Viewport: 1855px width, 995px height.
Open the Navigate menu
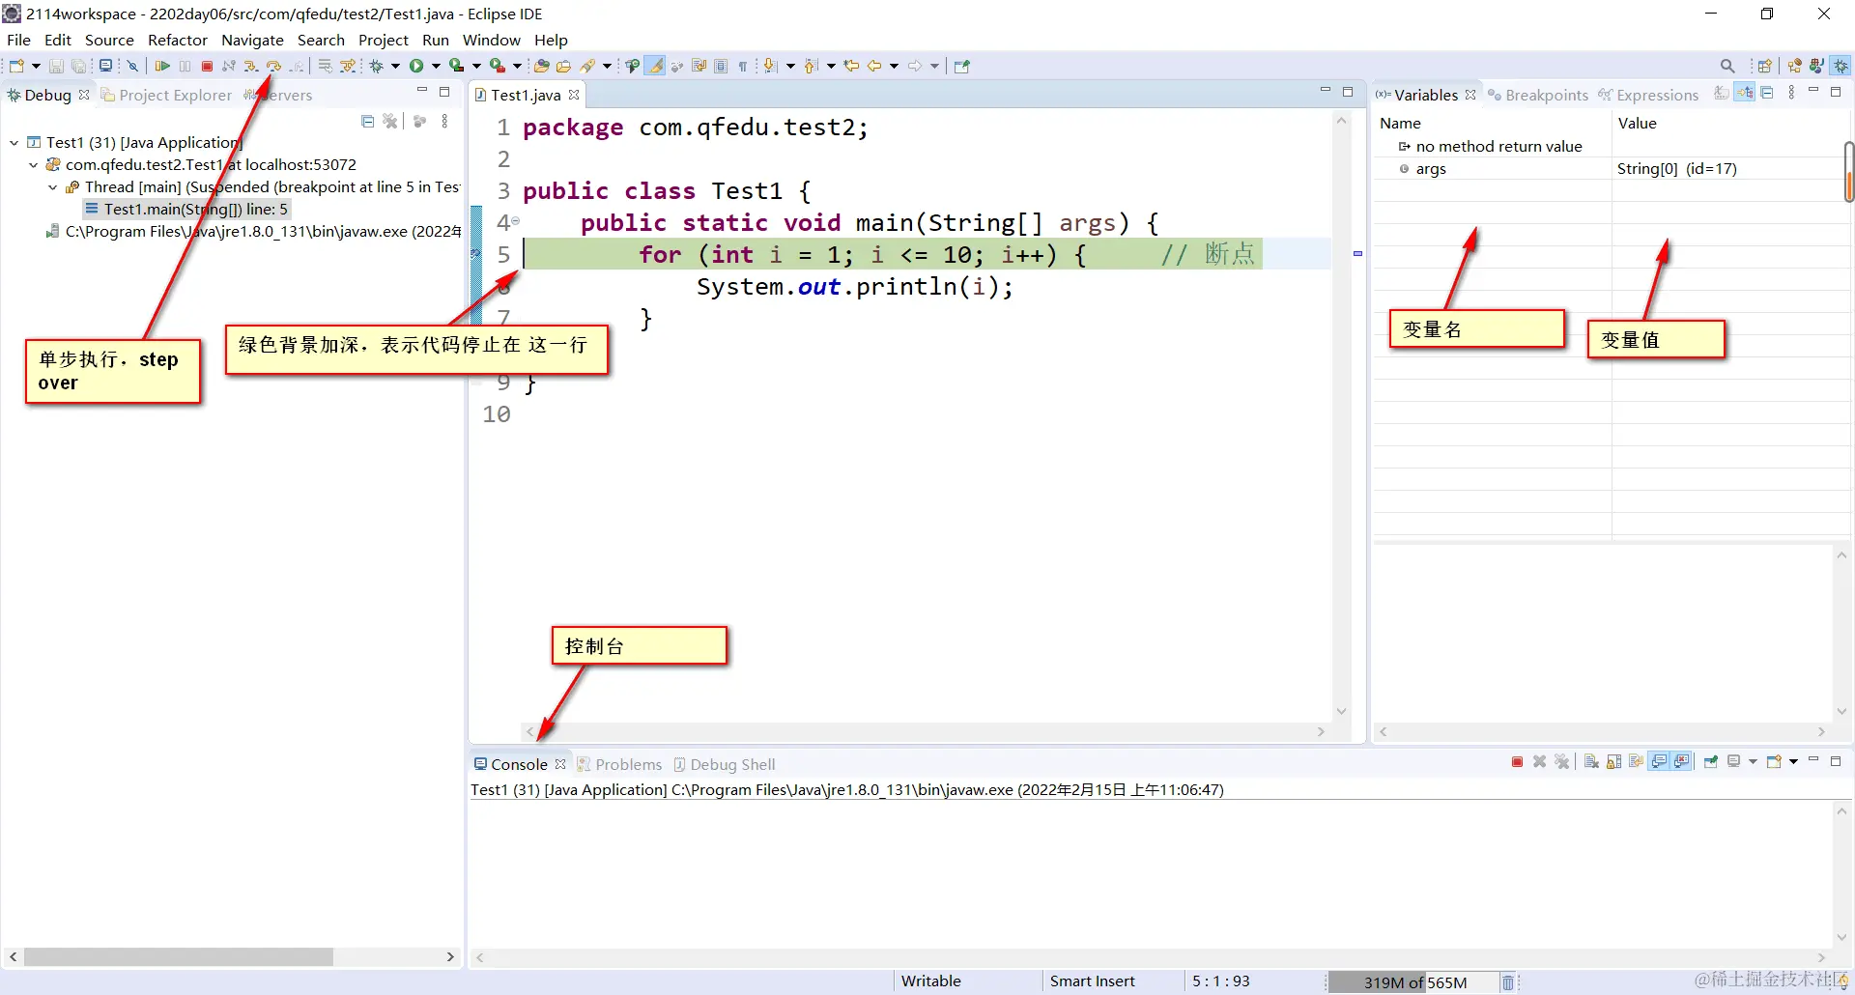pyautogui.click(x=252, y=40)
